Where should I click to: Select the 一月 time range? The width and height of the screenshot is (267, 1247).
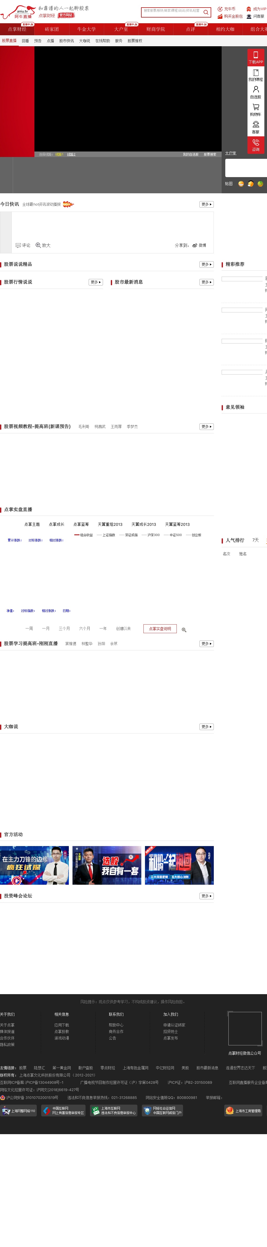tap(46, 629)
